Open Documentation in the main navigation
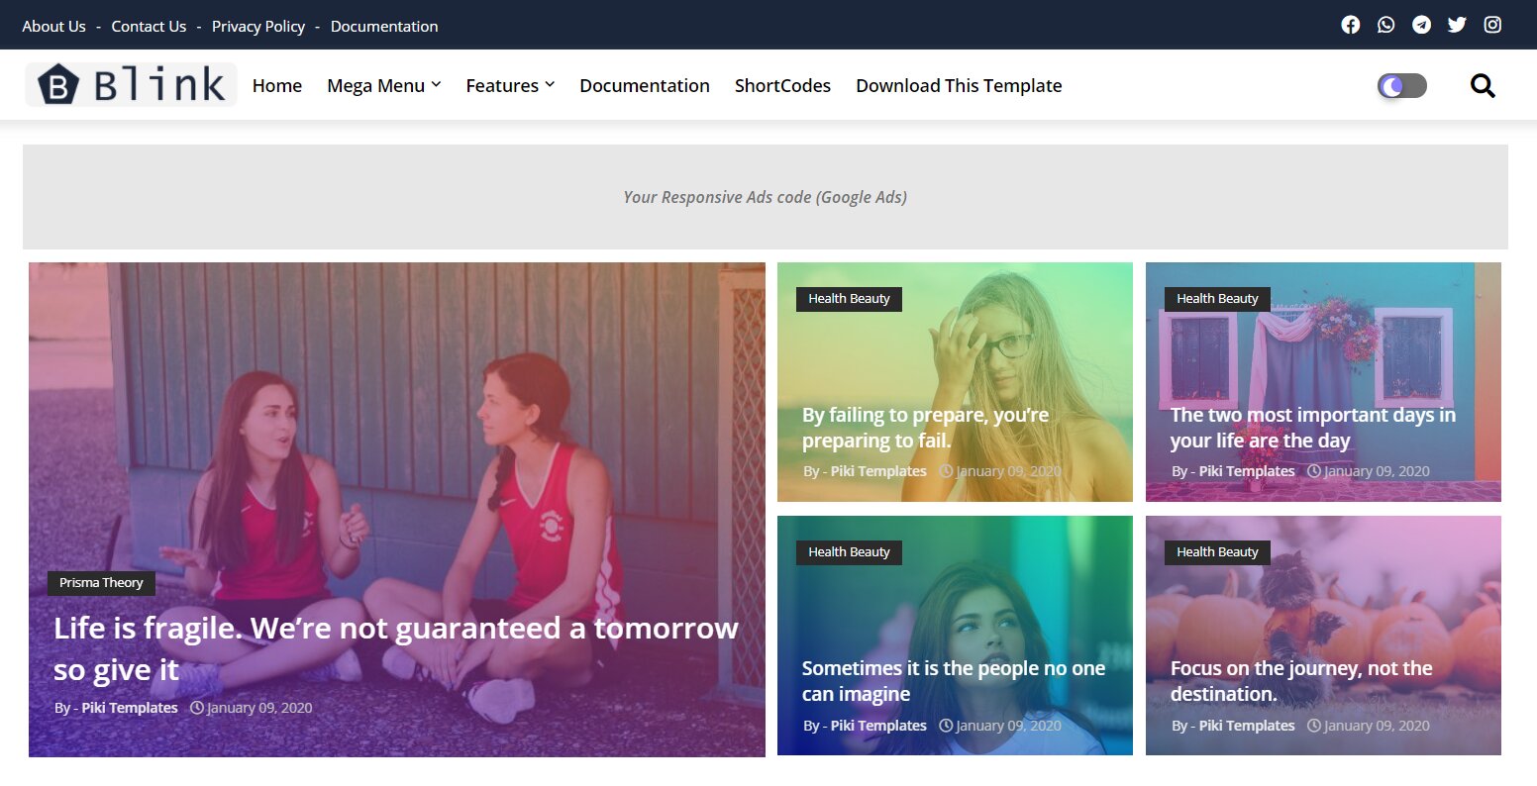 [645, 86]
